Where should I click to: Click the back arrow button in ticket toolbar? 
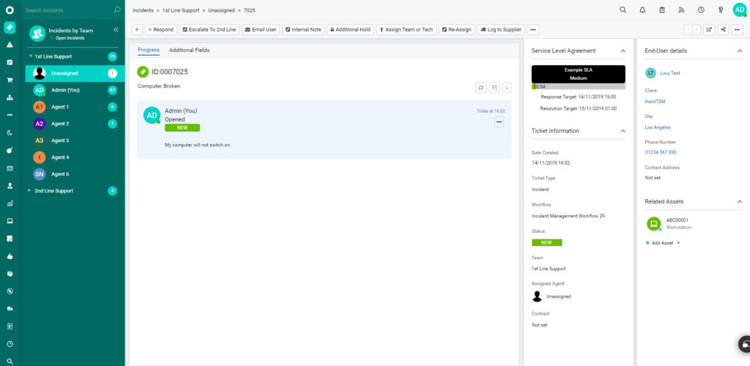tap(137, 29)
